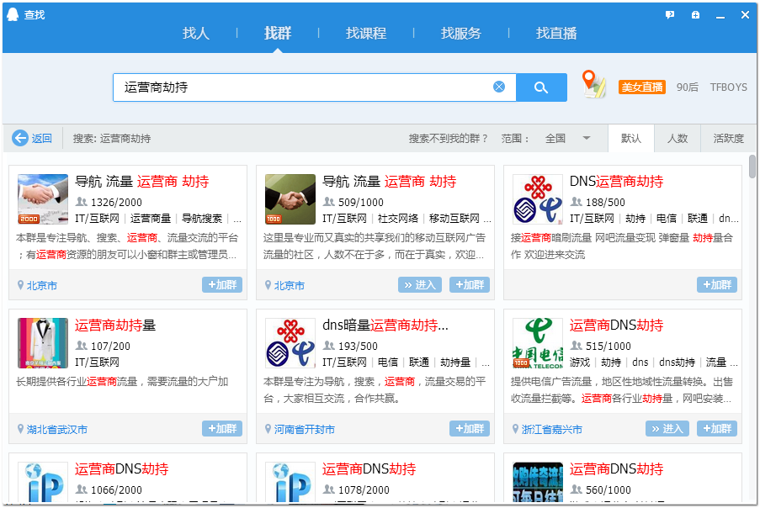Open the 找直播 tab
The height and width of the screenshot is (508, 760).
pyautogui.click(x=556, y=34)
